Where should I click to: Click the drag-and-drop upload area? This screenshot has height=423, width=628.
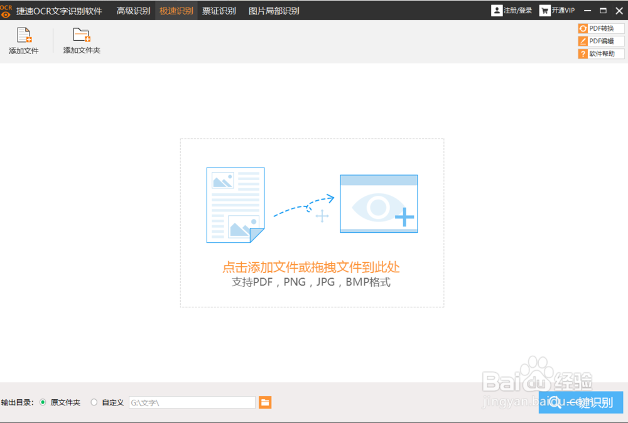point(311,223)
